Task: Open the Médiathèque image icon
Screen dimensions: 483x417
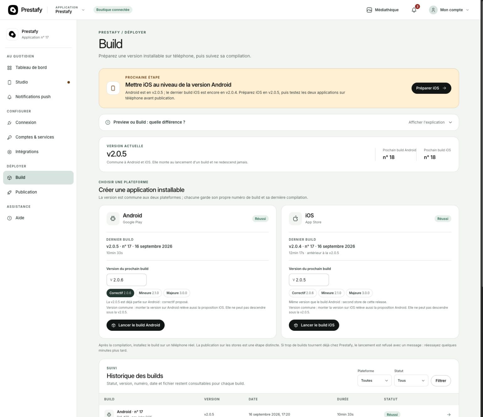Action: coord(369,10)
